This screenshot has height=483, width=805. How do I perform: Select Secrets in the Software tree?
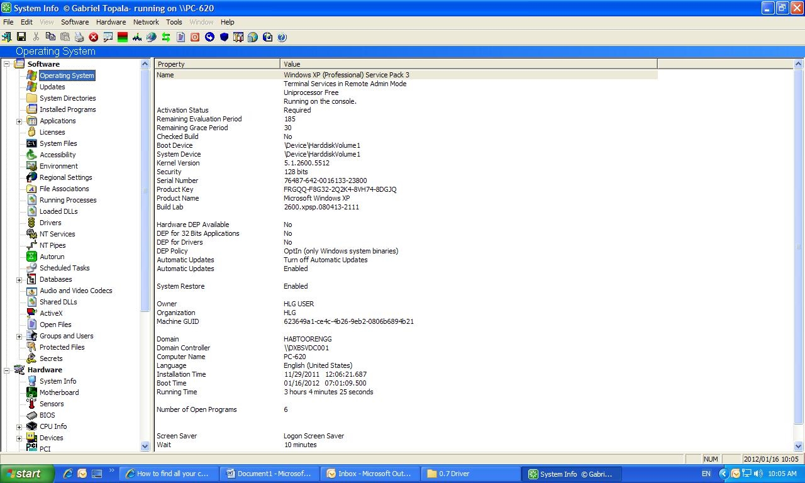[51, 358]
